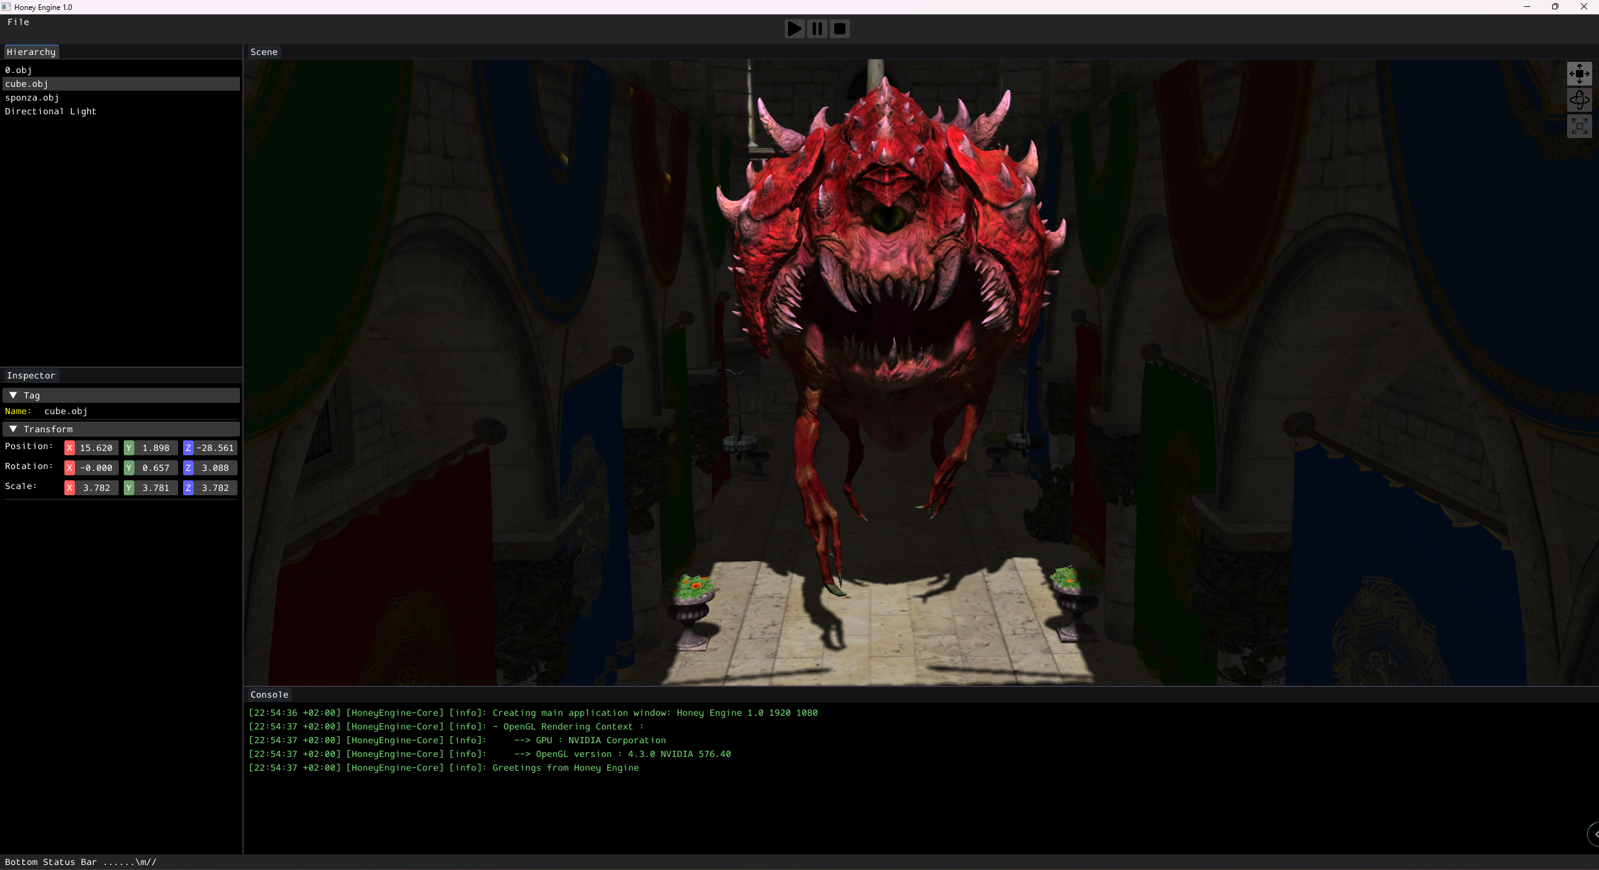Minimize the Honey Engine window
1599x870 pixels.
click(x=1527, y=7)
